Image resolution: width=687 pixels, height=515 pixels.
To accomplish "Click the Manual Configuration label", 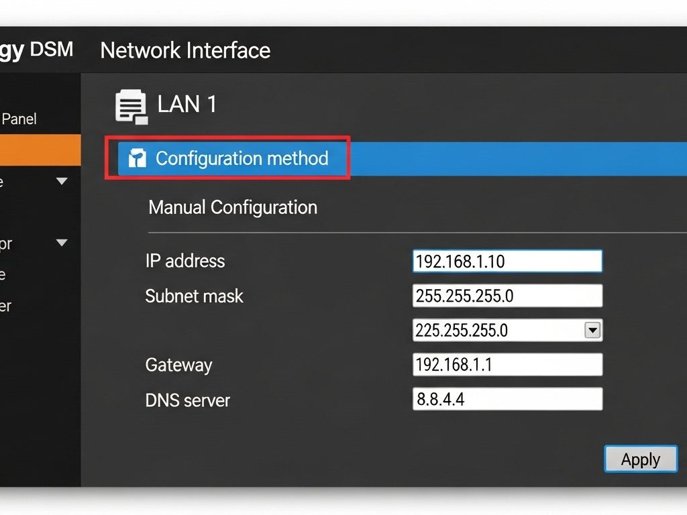I will pyautogui.click(x=233, y=207).
